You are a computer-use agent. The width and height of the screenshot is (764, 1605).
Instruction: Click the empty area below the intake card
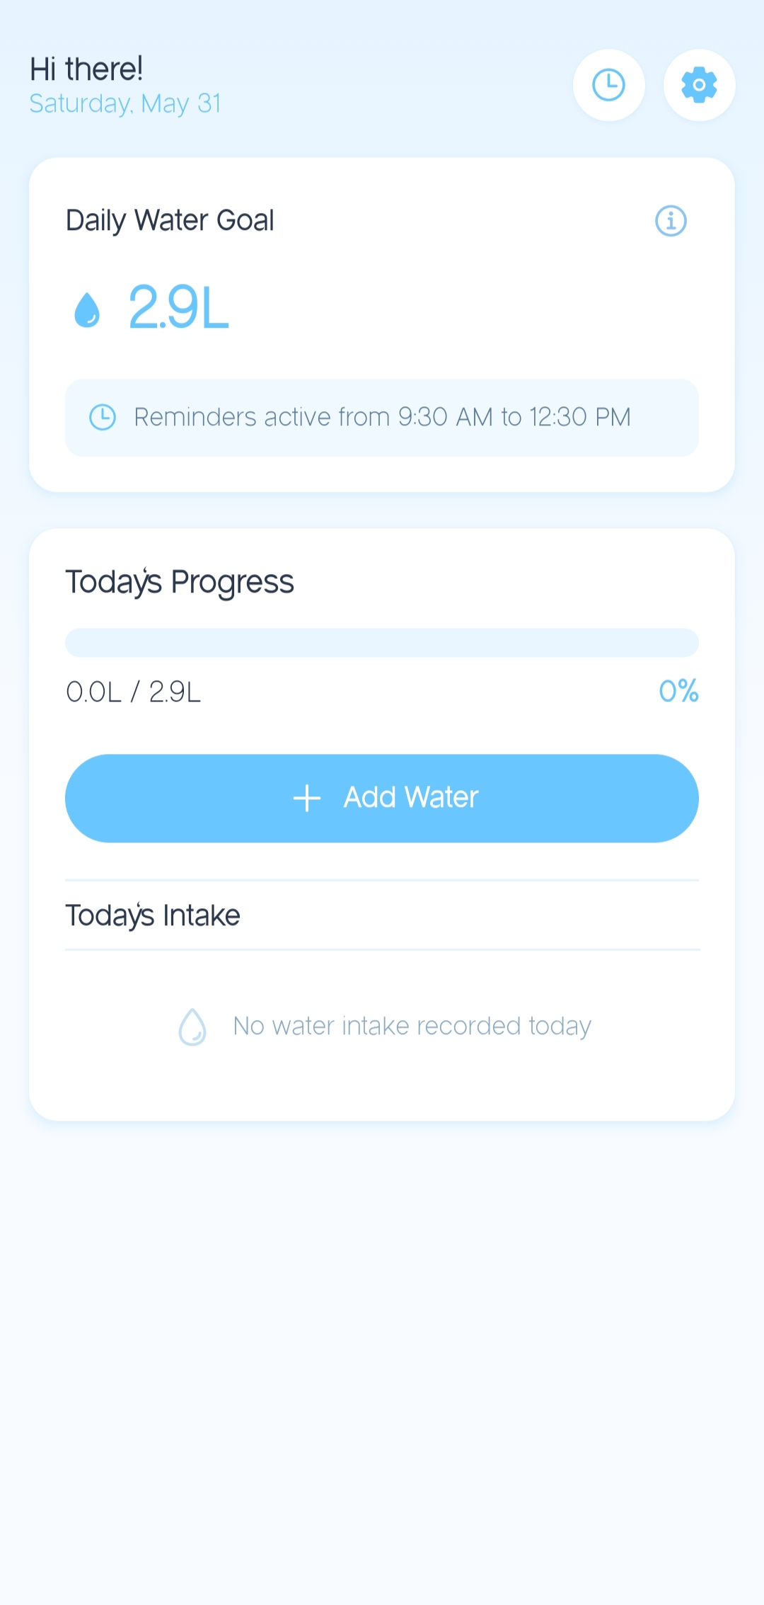pyautogui.click(x=382, y=1345)
